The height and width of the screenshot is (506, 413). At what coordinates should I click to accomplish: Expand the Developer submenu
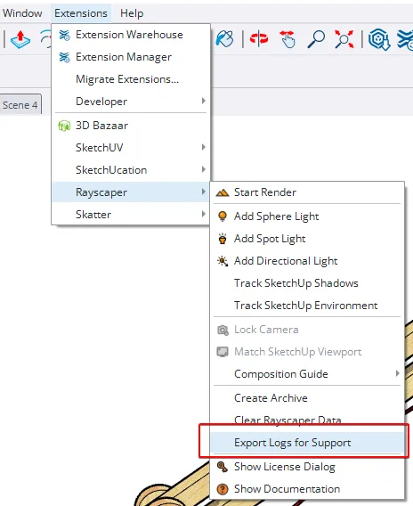[x=131, y=102]
